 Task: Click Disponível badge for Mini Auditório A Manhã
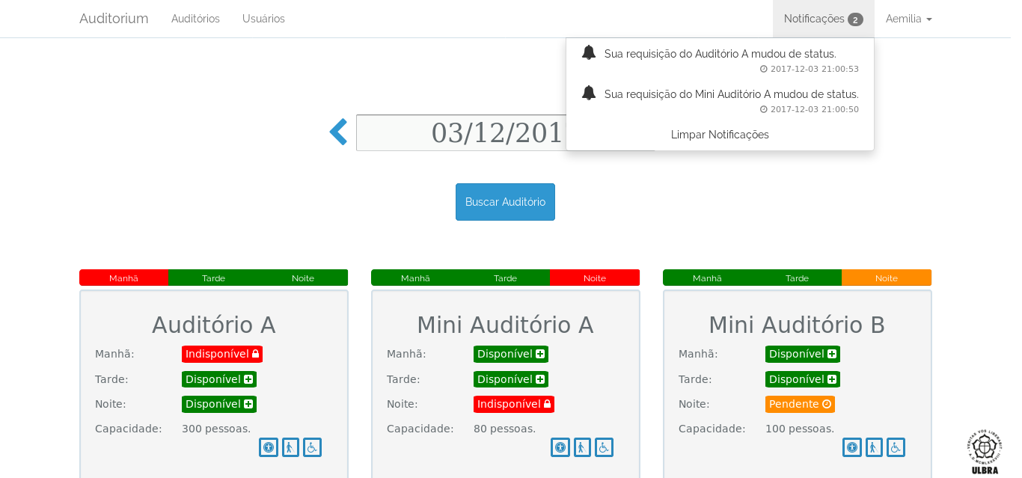(511, 354)
